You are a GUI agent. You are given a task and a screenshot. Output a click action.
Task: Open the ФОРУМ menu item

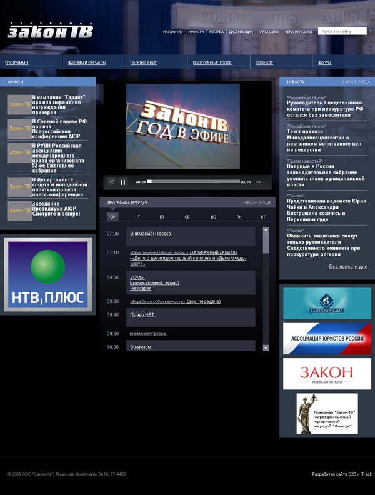pyautogui.click(x=325, y=63)
